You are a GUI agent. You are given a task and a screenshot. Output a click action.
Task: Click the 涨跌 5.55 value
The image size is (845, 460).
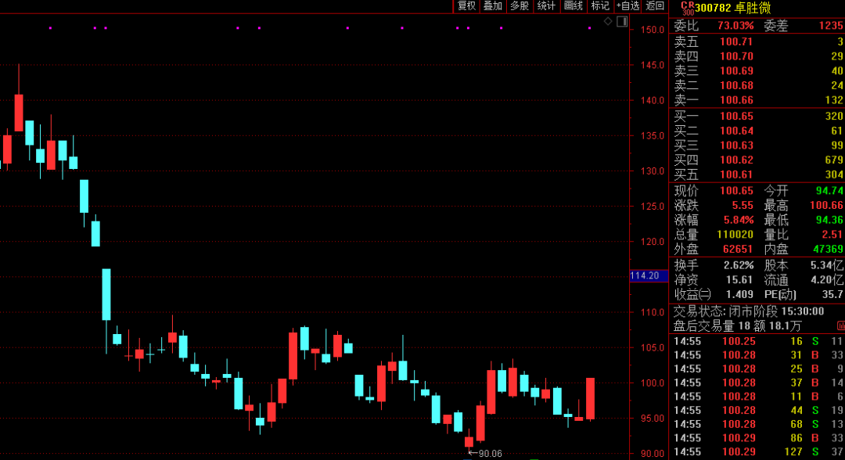point(743,205)
